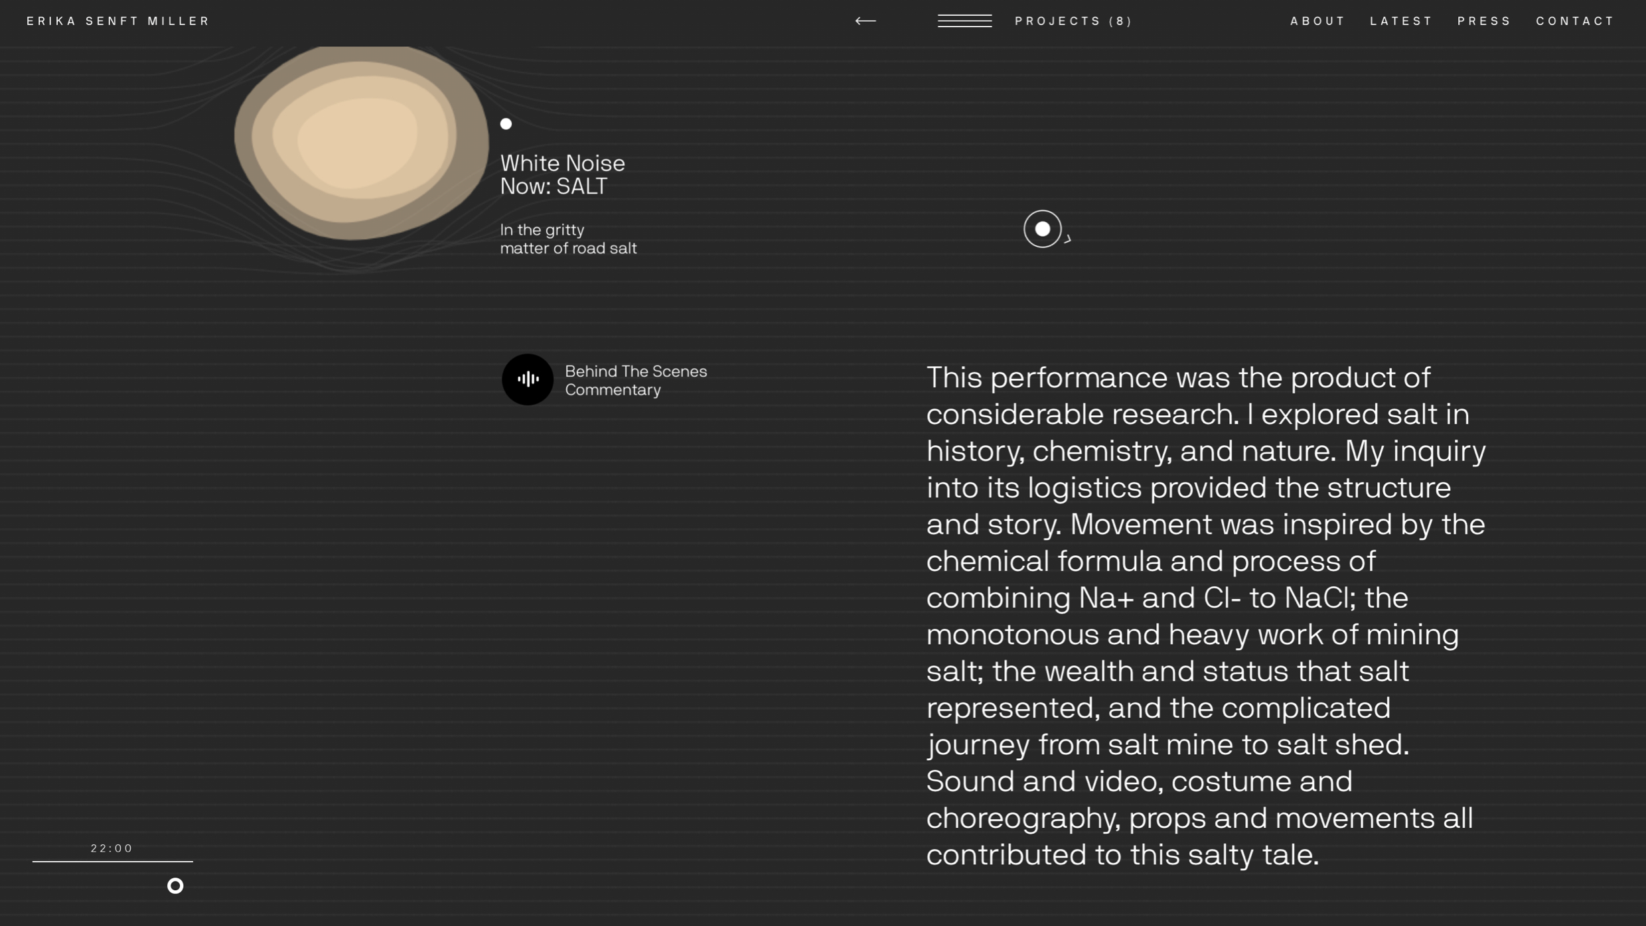
Task: Navigate to the Contact page
Action: (1575, 21)
